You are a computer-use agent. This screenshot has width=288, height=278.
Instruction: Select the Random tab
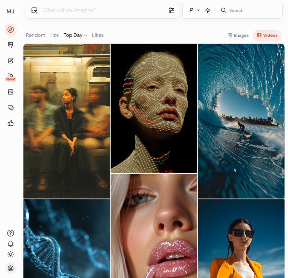(x=36, y=35)
